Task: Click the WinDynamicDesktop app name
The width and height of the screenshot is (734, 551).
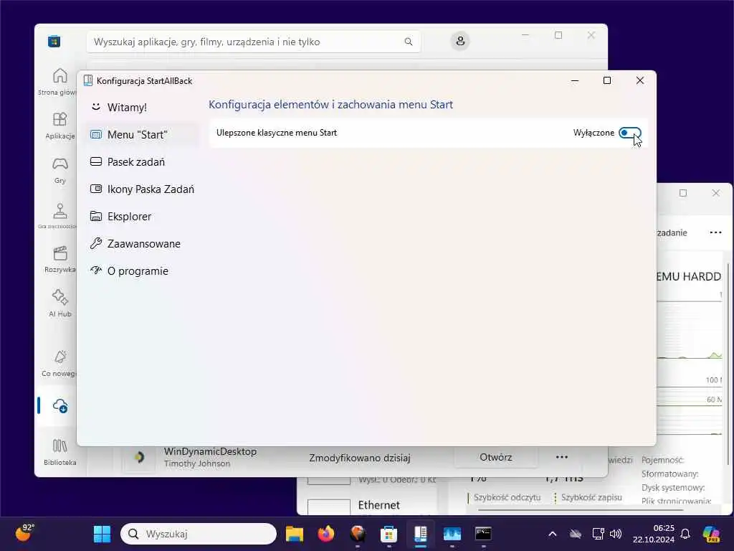Action: [210, 451]
